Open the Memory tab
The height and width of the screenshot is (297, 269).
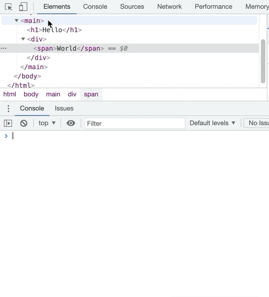[257, 7]
